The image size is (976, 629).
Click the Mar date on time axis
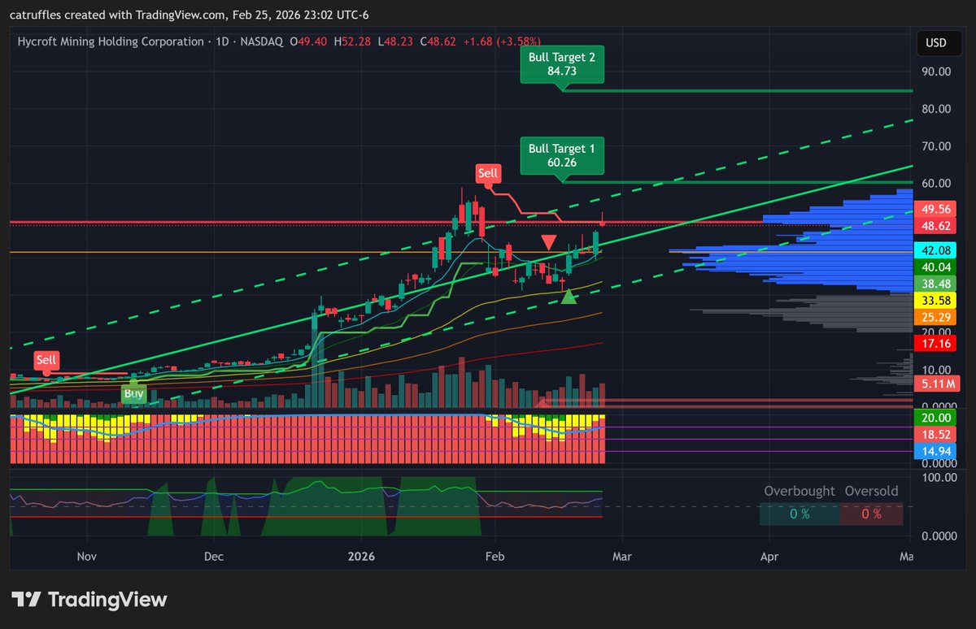622,557
